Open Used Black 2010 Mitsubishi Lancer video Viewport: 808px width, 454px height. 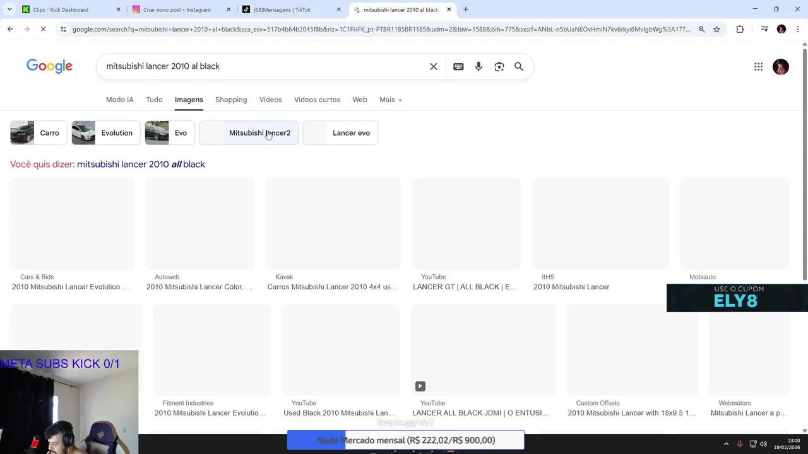click(x=340, y=361)
